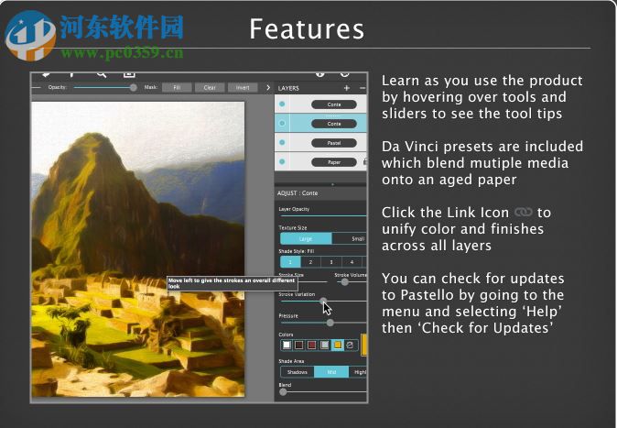Screen dimensions: 617x428
Task: Select the Paper layer name pill
Action: 334,162
